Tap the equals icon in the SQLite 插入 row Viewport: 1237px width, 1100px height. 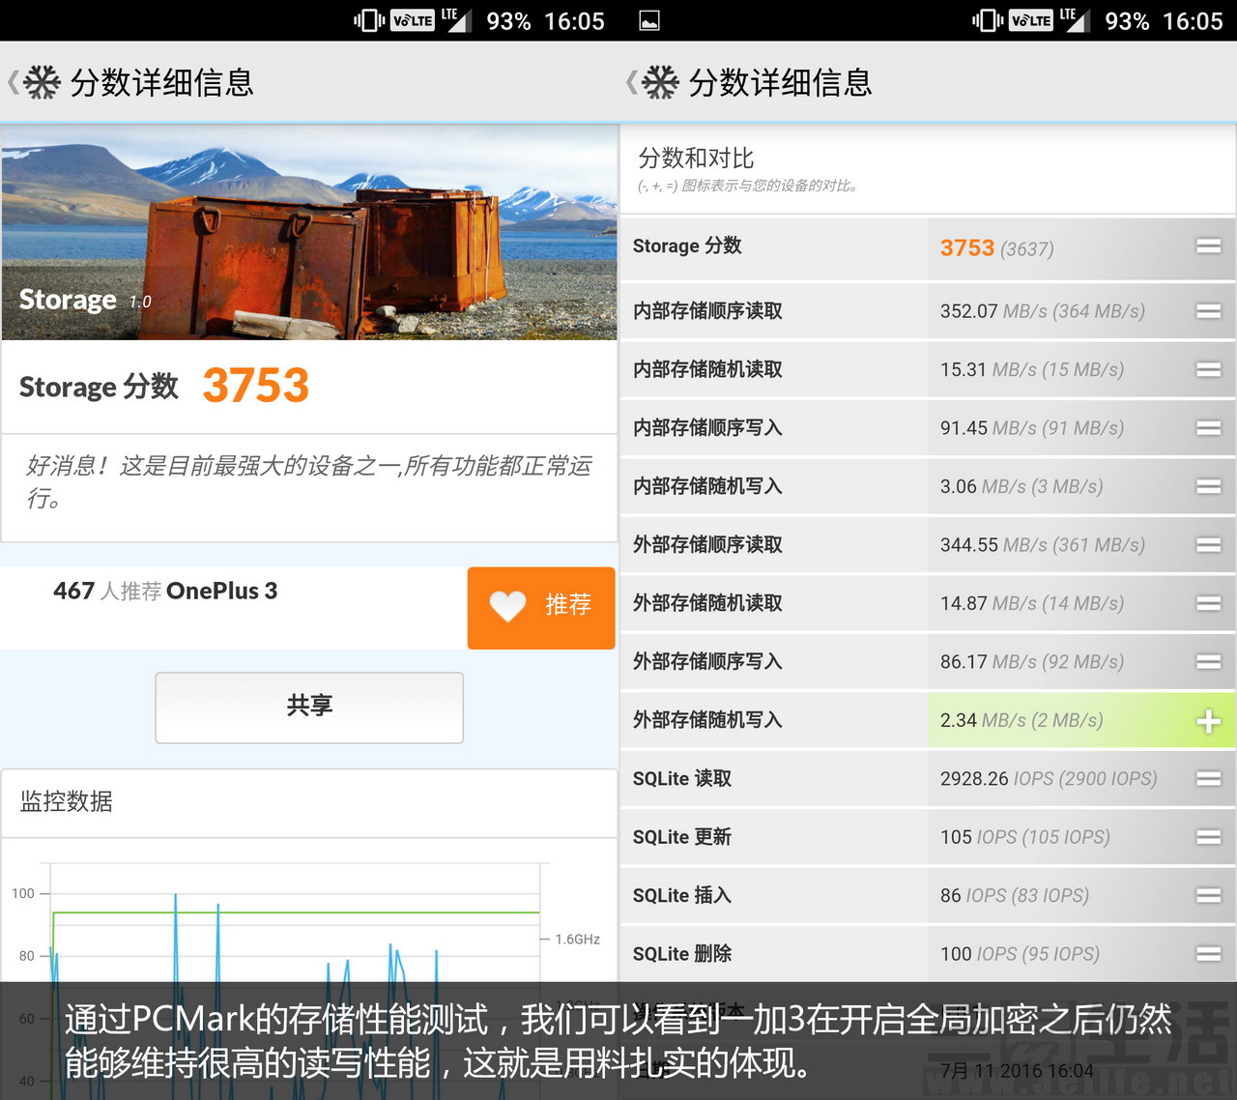1208,895
